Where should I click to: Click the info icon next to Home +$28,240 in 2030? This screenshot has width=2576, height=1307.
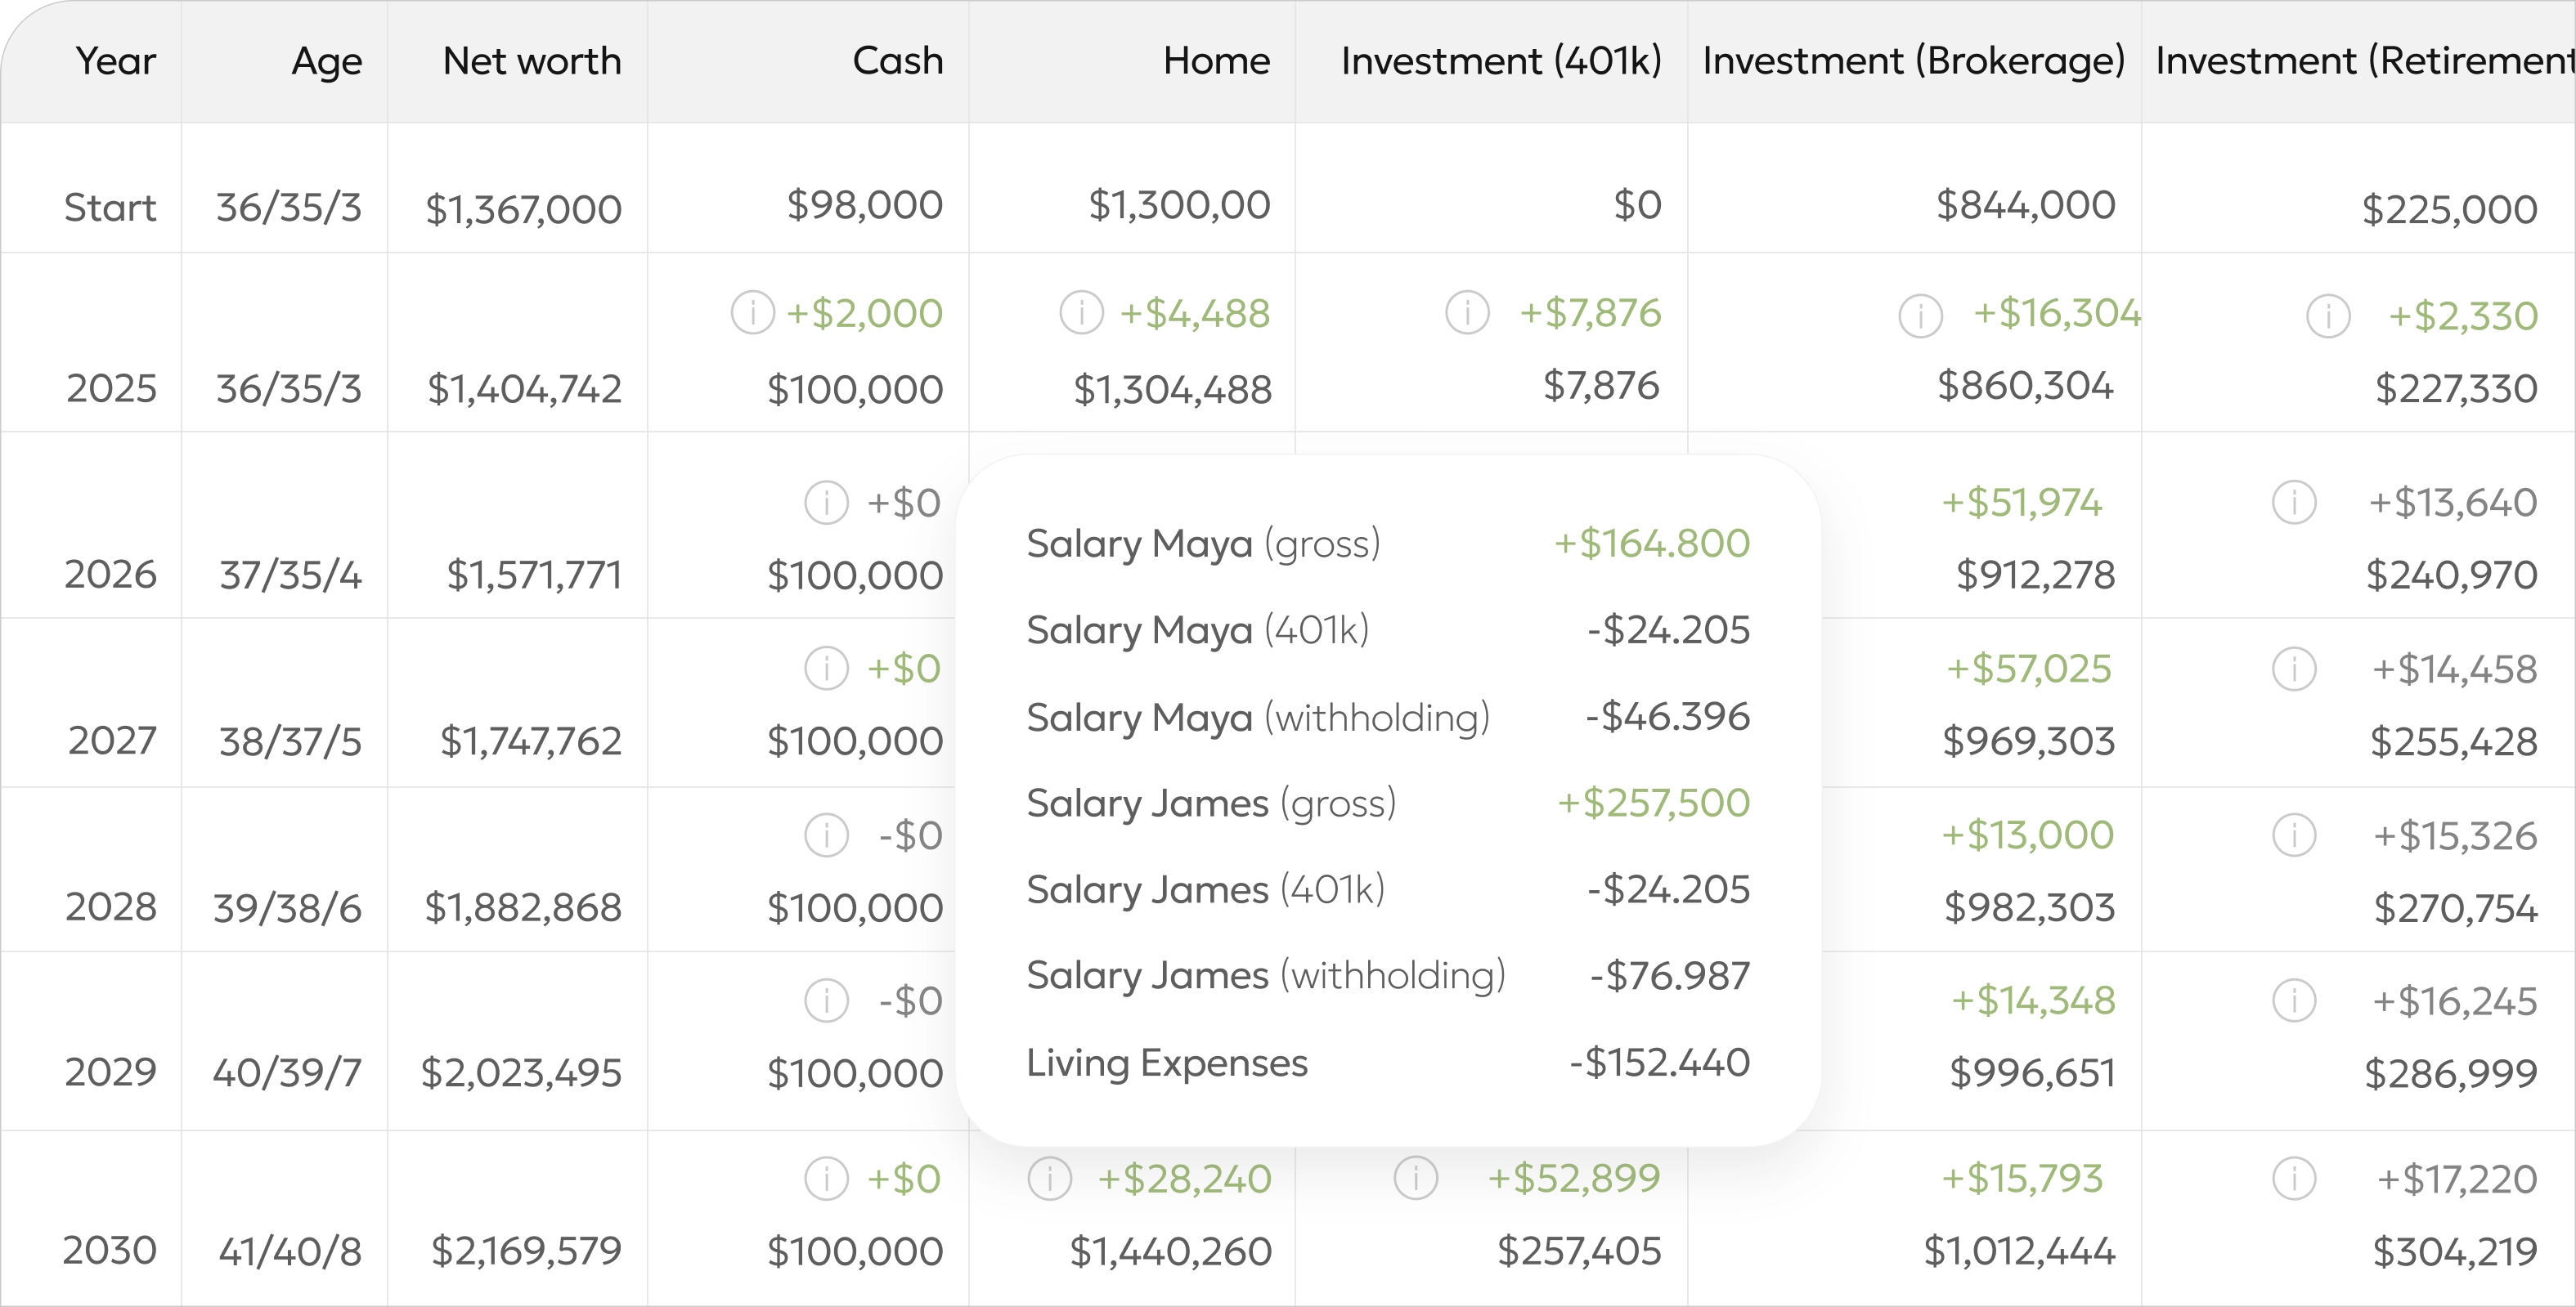tap(1050, 1178)
